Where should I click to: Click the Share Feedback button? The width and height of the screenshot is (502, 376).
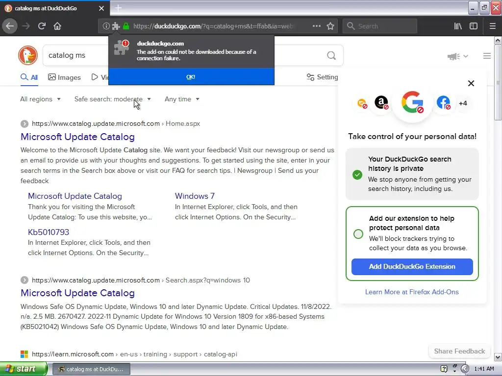[459, 351]
